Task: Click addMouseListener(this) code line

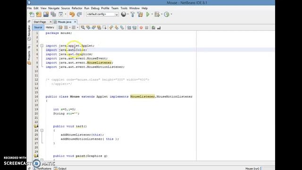Action: [82, 135]
